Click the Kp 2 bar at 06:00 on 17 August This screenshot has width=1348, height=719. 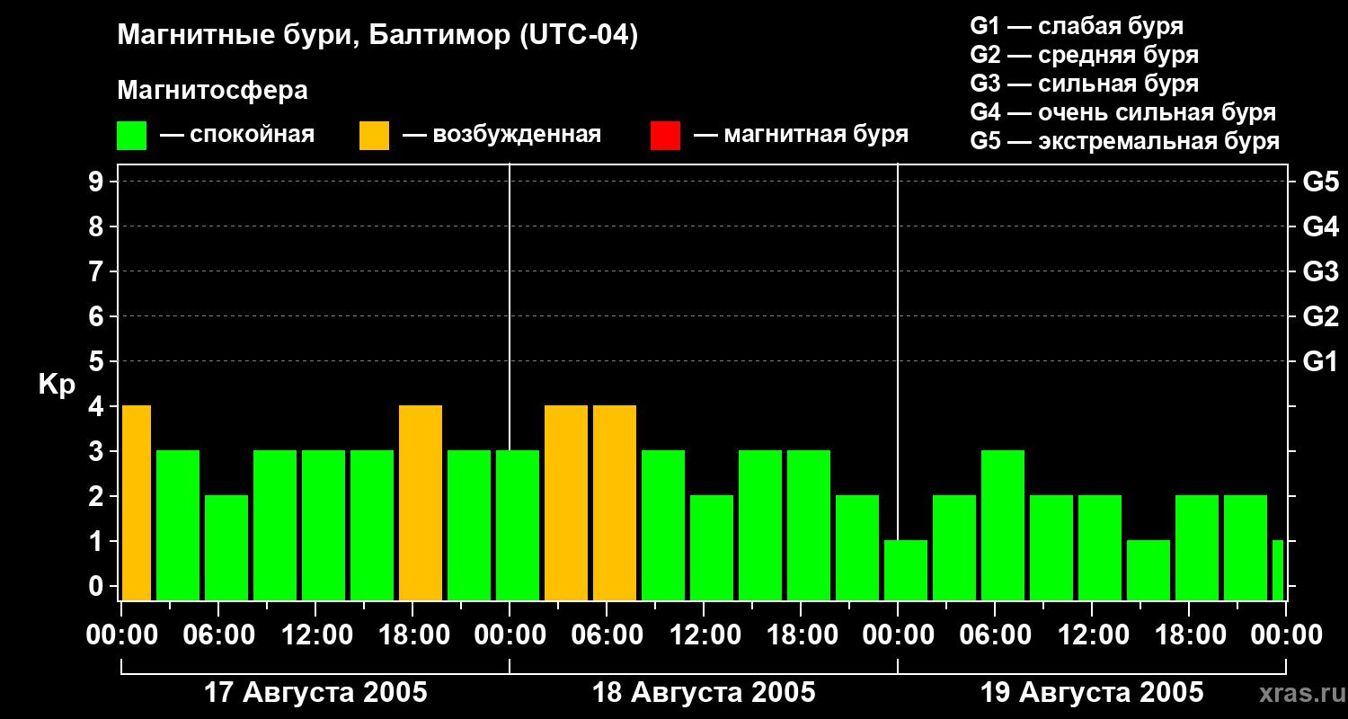(x=226, y=547)
